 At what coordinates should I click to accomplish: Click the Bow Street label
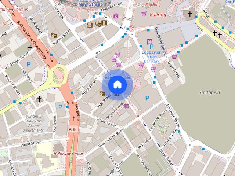tap(54, 125)
